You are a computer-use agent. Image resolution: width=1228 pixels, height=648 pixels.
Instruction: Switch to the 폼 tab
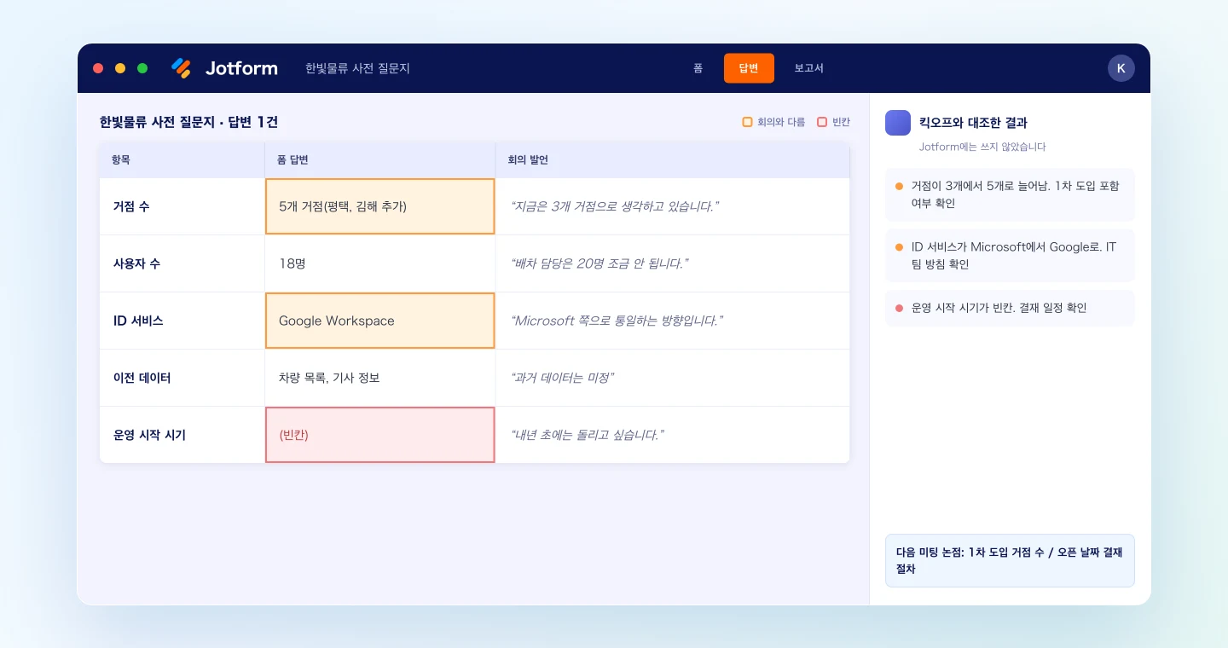point(698,68)
